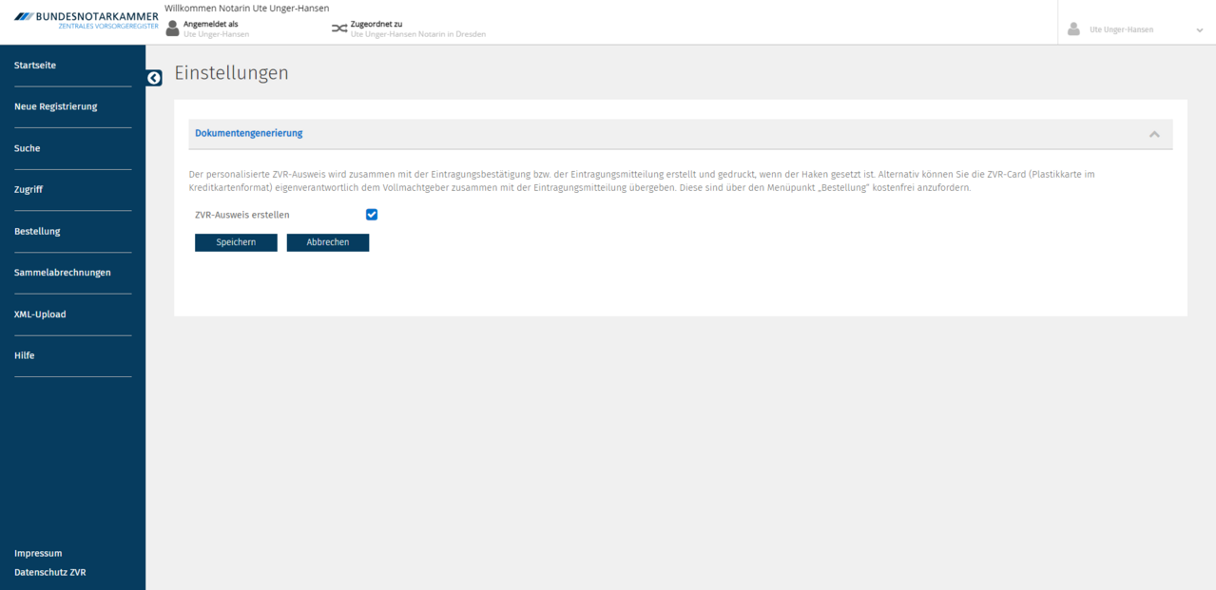Click the shuffle icon beside Zugeordnet zu
This screenshot has width=1216, height=590.
339,29
